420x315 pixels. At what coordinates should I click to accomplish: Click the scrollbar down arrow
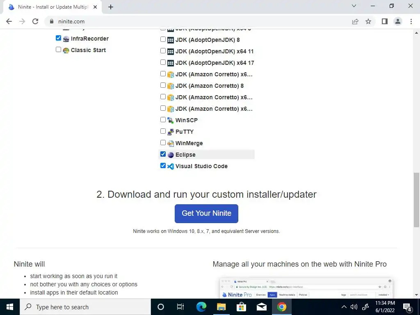[416, 295]
